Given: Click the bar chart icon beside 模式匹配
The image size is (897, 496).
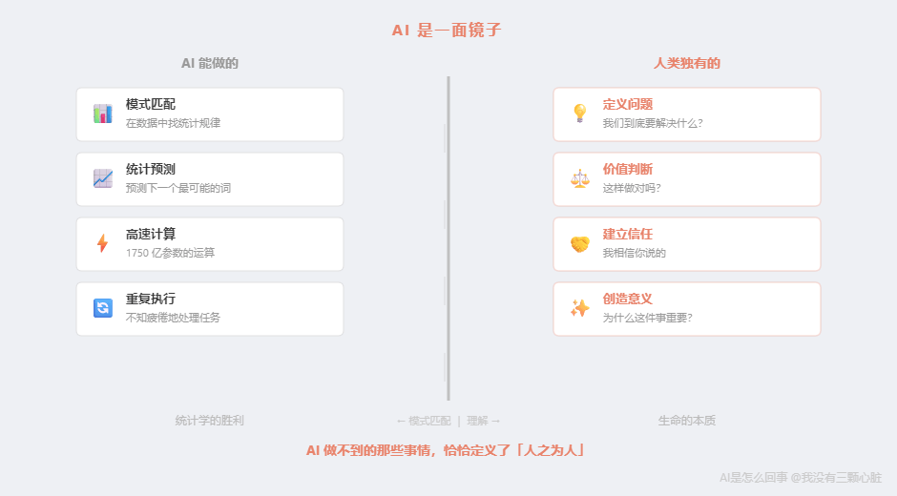Looking at the screenshot, I should point(103,114).
